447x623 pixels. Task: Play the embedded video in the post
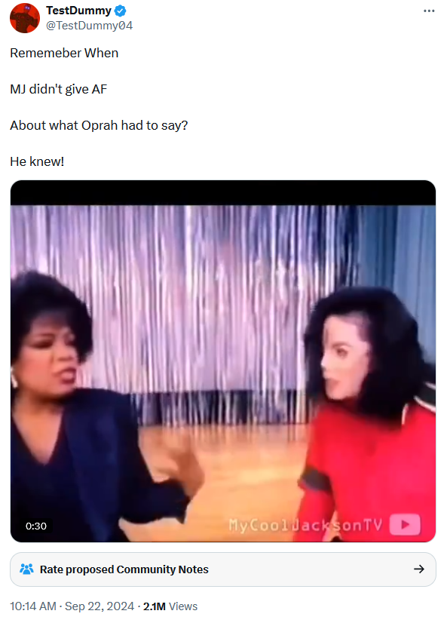pyautogui.click(x=223, y=361)
